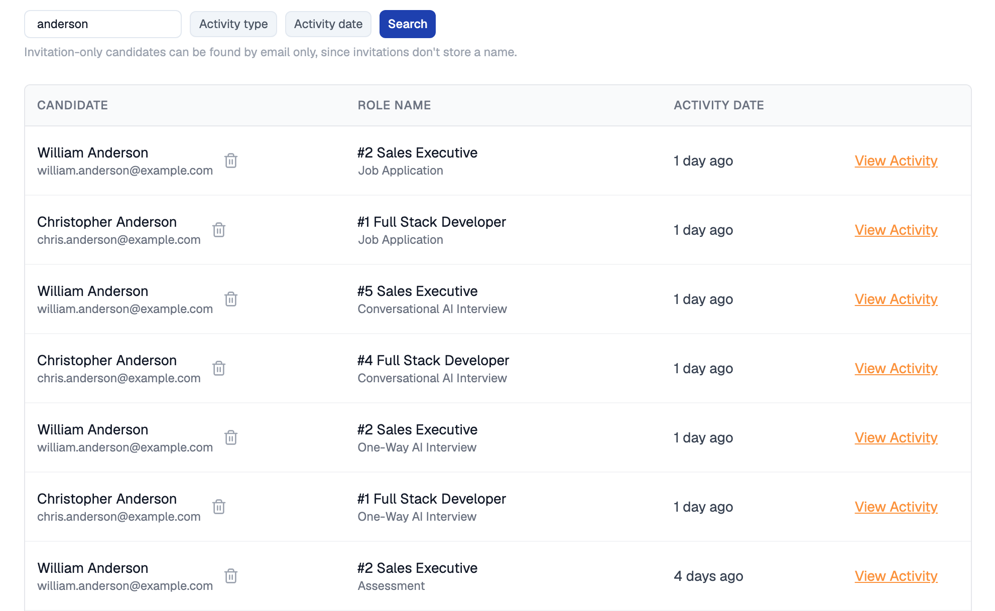
Task: Click the ROLE NAME column header
Action: pos(395,105)
